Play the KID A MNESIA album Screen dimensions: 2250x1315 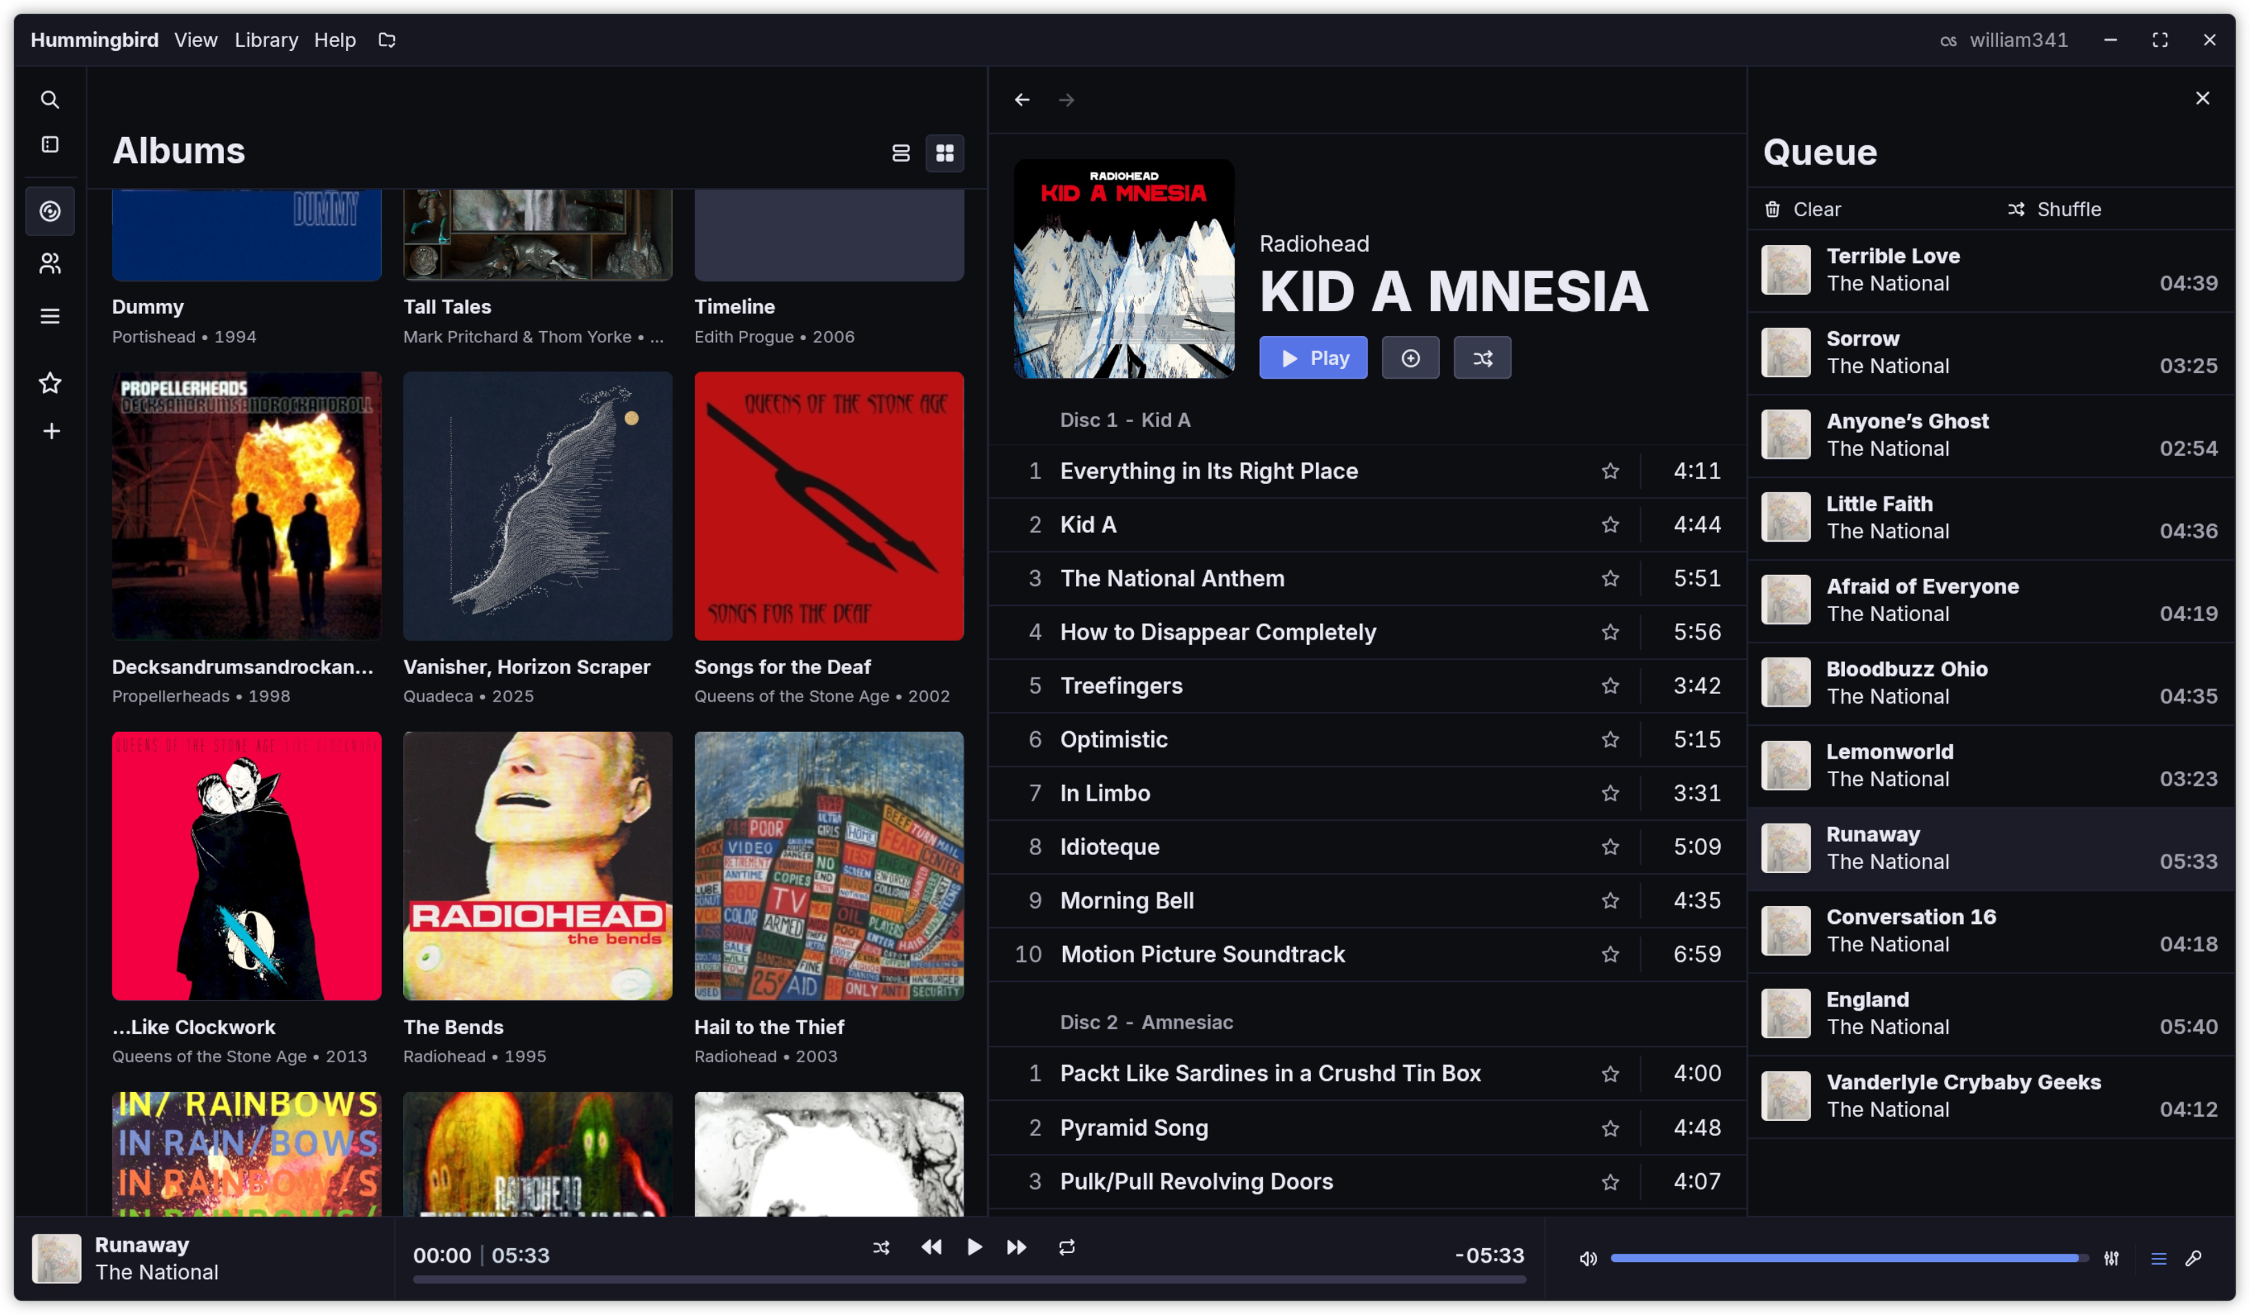tap(1312, 357)
